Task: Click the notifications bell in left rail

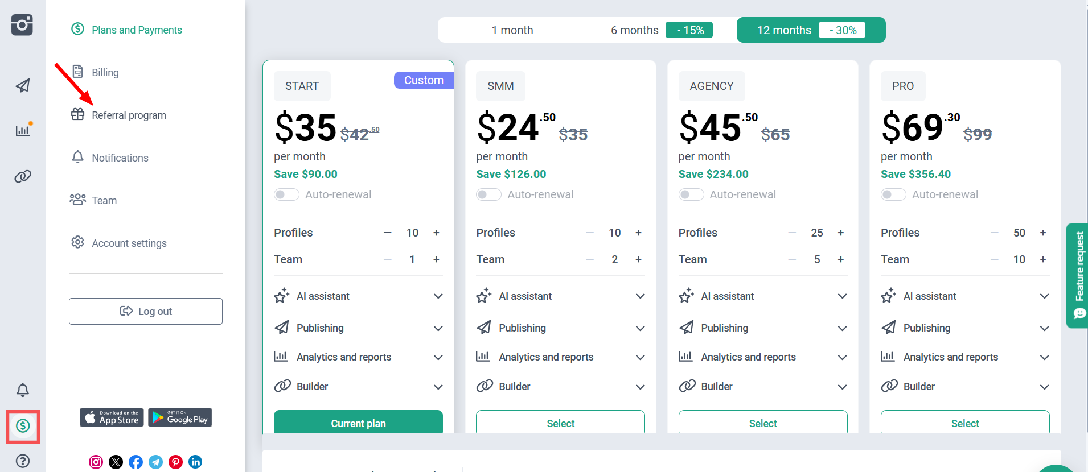Action: click(23, 390)
